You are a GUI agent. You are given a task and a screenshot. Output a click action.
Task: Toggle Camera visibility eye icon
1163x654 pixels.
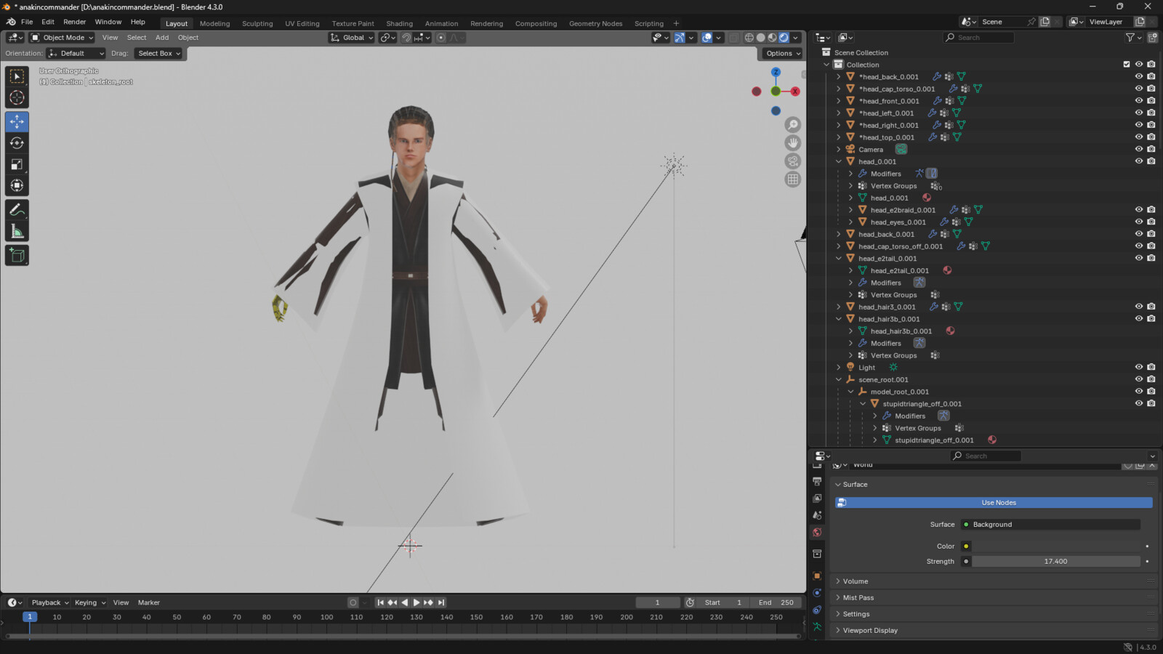(1139, 149)
